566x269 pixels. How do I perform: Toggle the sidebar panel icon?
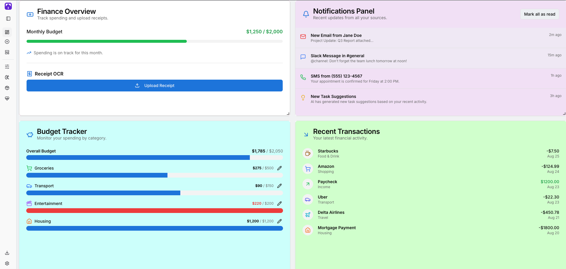[x=8, y=19]
